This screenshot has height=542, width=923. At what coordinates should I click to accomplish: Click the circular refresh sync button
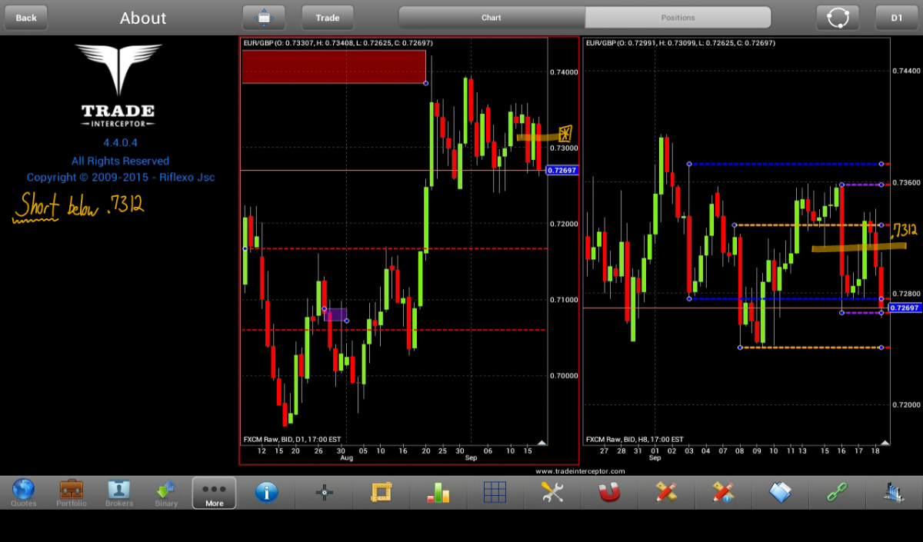pos(838,18)
